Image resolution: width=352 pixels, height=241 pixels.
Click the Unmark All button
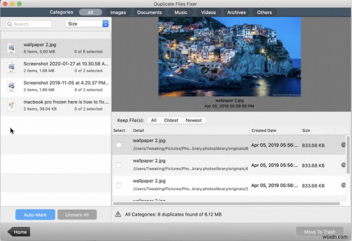tap(77, 215)
